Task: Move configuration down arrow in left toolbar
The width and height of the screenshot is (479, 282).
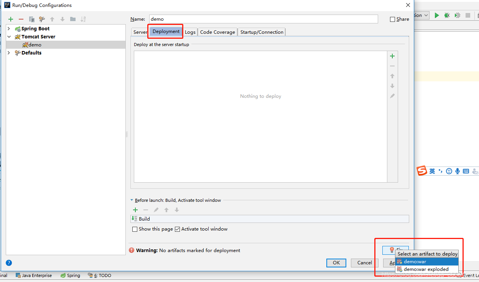Action: click(63, 19)
